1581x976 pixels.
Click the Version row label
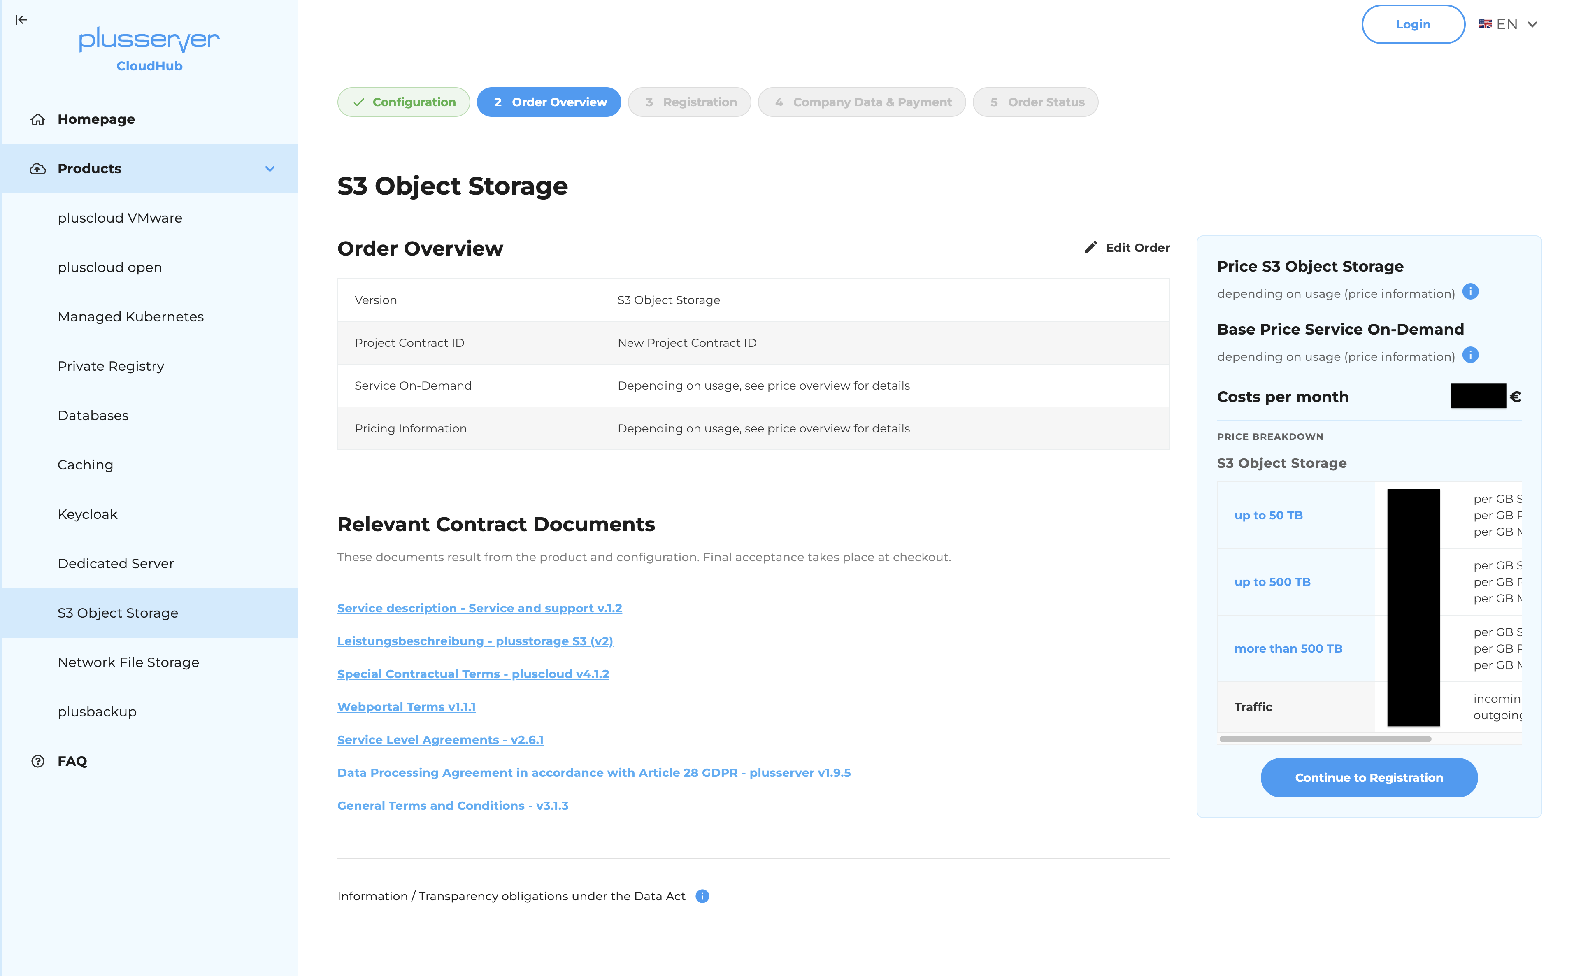tap(376, 300)
